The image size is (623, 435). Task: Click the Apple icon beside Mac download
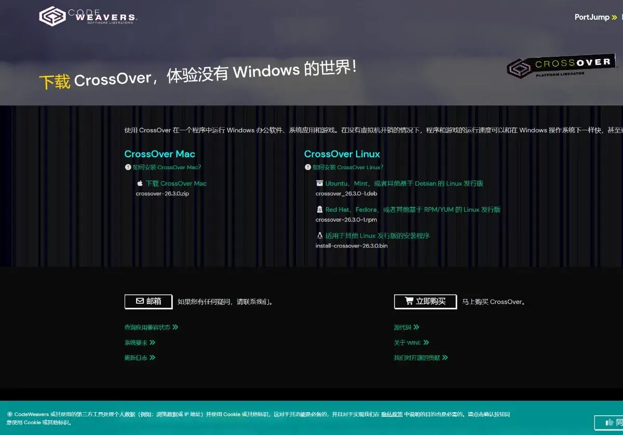pos(140,183)
